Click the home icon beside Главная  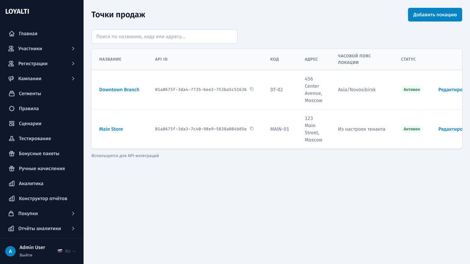[12, 34]
